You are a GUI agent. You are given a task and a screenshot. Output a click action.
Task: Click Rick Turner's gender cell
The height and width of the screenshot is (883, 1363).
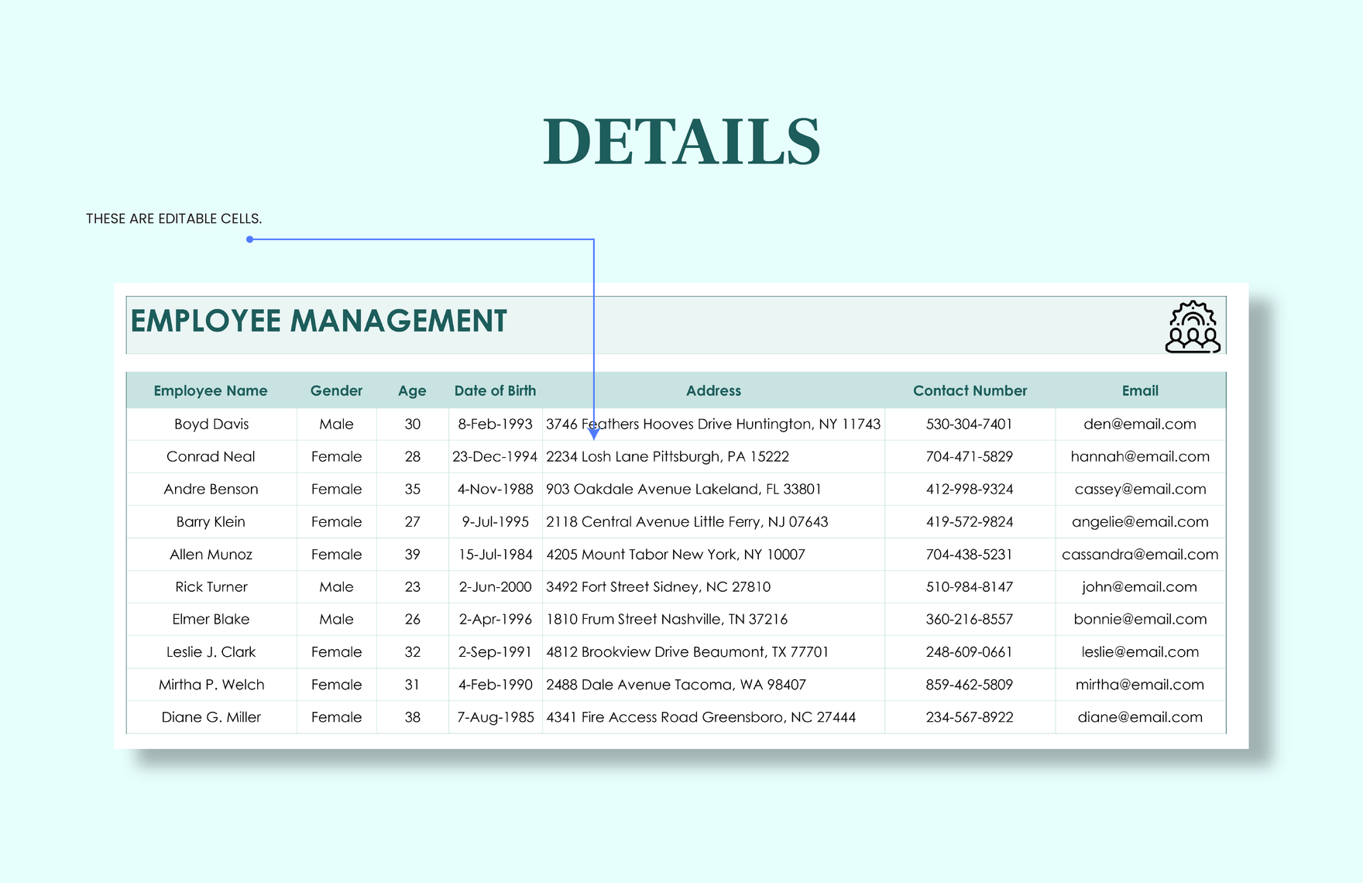pos(337,587)
